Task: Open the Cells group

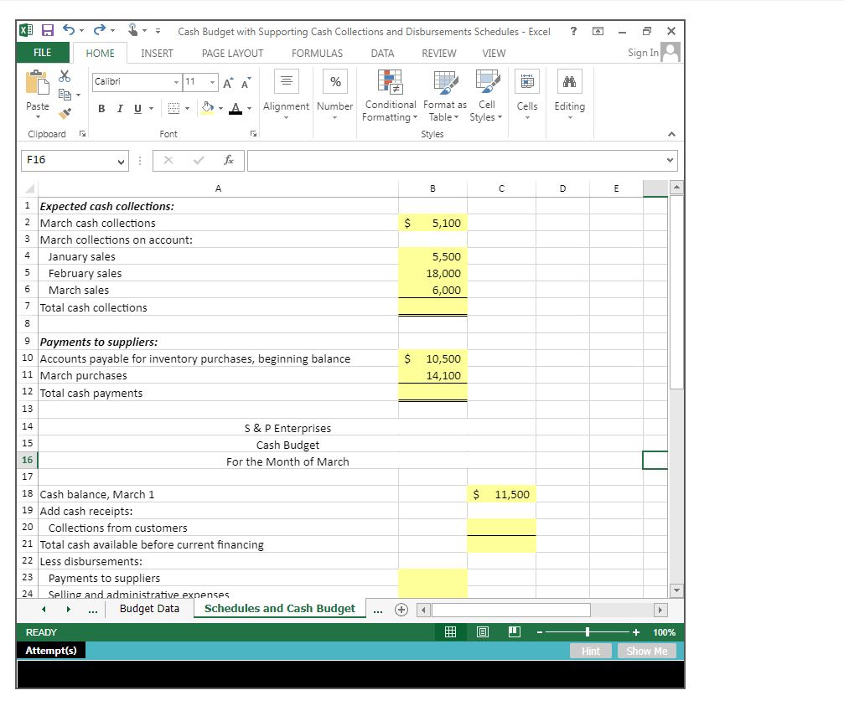Action: [527, 94]
